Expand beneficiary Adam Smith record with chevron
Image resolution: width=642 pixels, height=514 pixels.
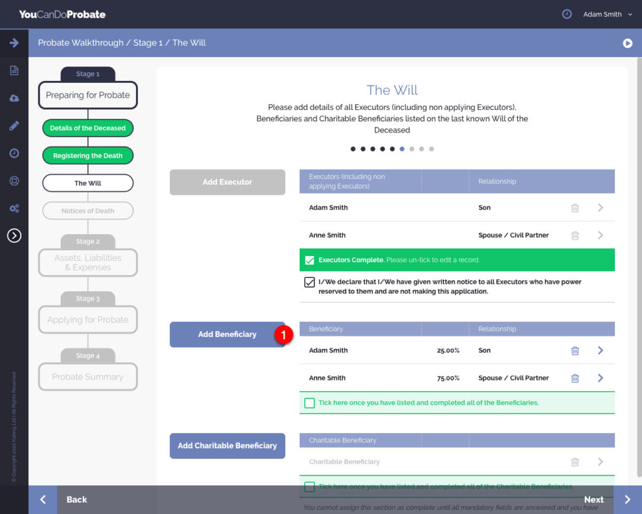click(600, 351)
